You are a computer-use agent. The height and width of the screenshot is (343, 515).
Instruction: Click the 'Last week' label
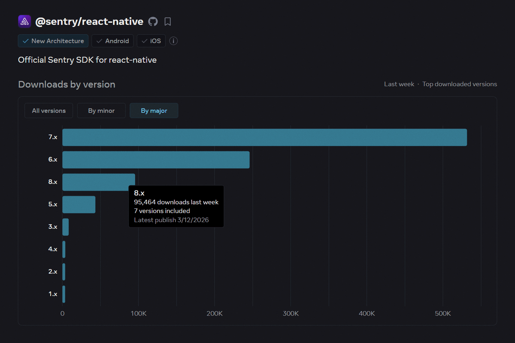coord(399,84)
